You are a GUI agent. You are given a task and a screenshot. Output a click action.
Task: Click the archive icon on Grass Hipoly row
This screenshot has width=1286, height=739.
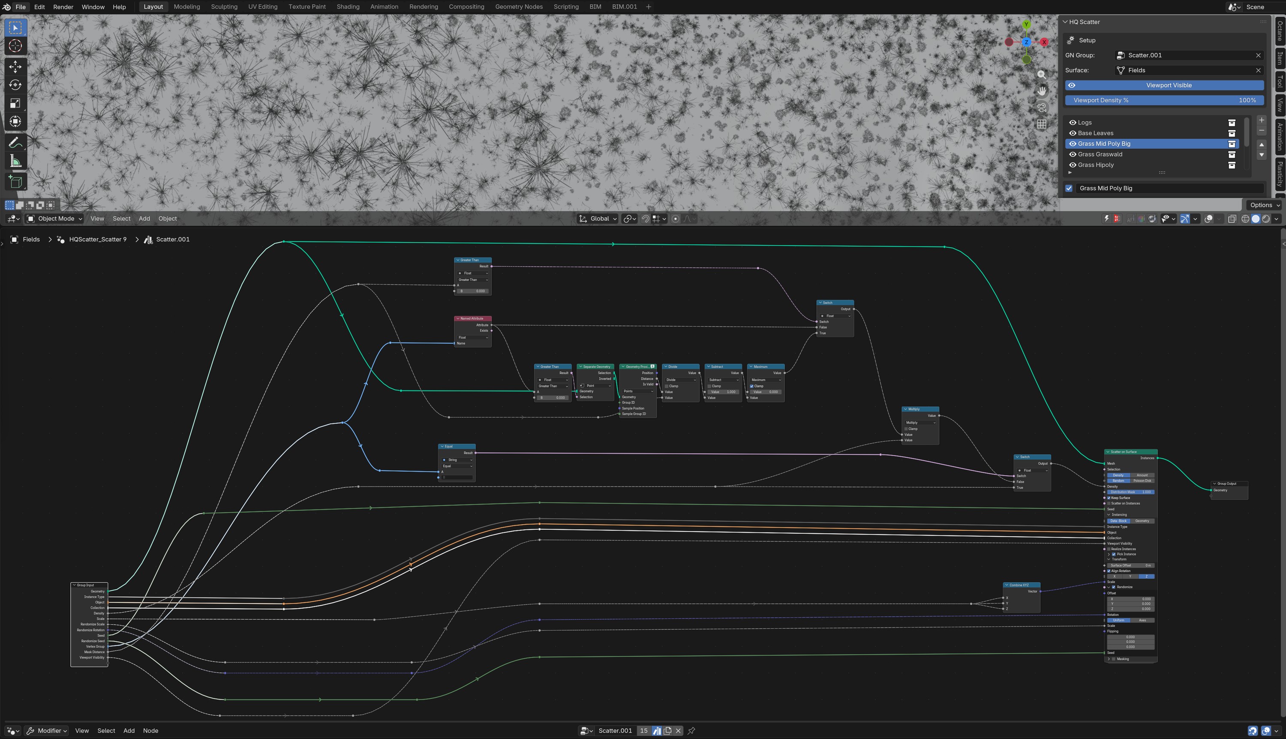pyautogui.click(x=1232, y=165)
